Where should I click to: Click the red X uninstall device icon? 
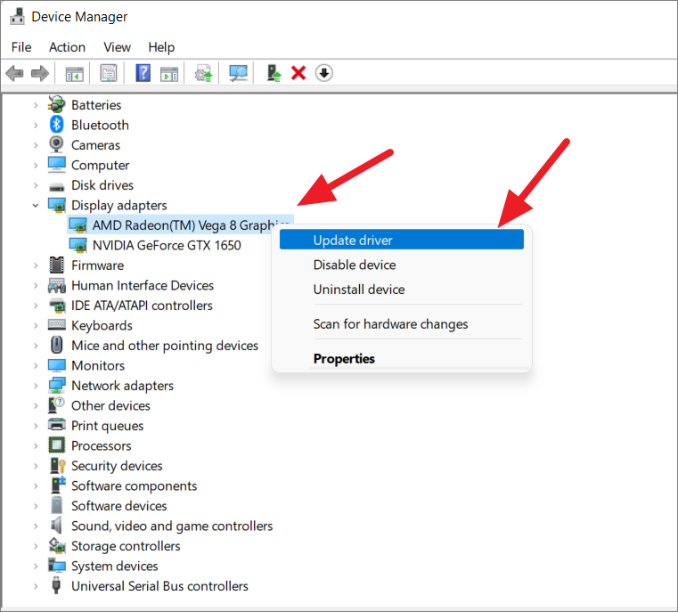click(298, 73)
